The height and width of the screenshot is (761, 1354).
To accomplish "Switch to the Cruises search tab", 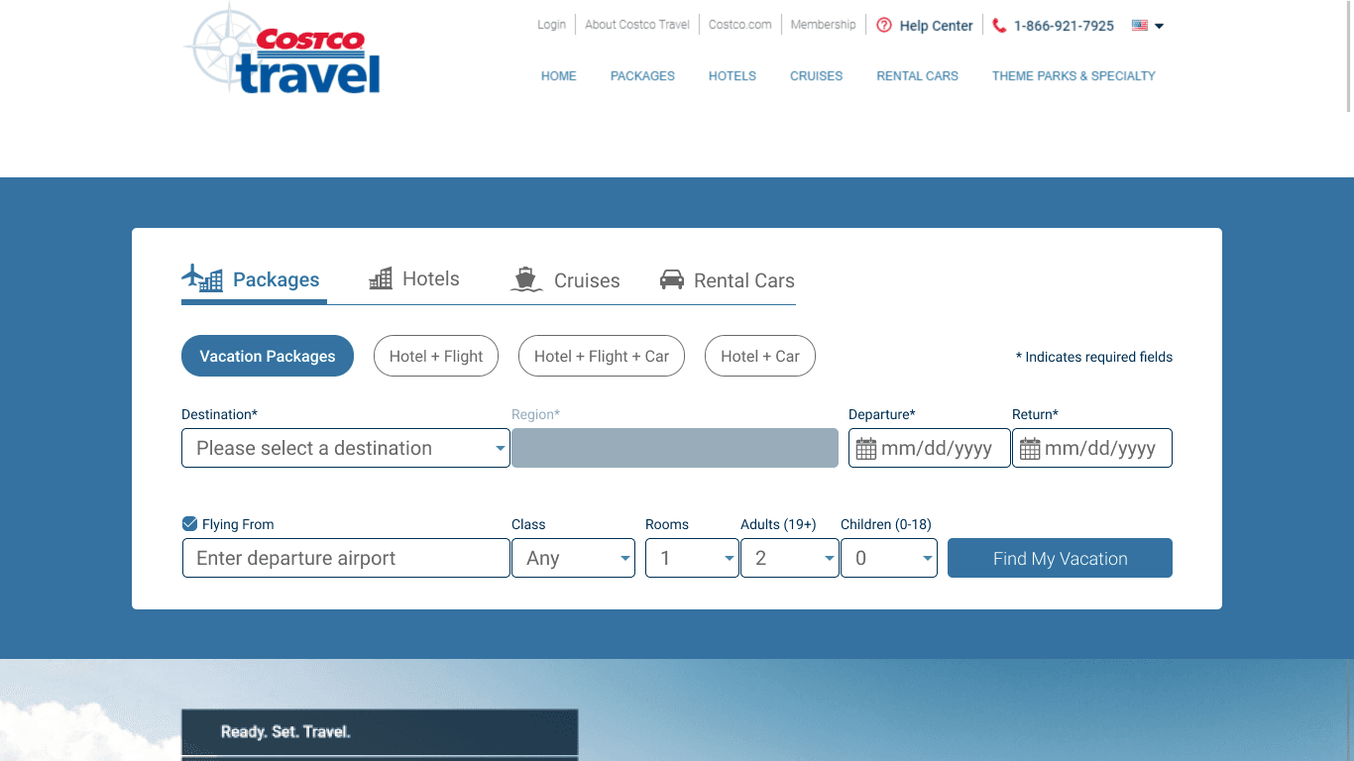I will click(x=565, y=280).
